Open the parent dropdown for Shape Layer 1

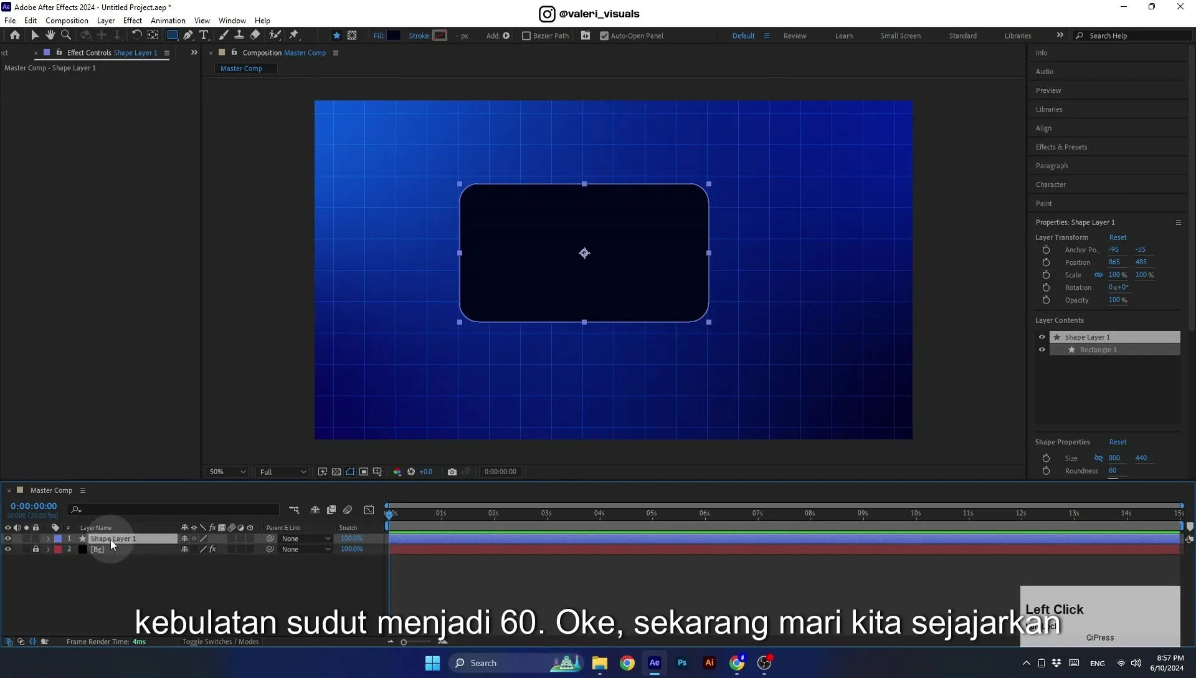[x=305, y=539]
